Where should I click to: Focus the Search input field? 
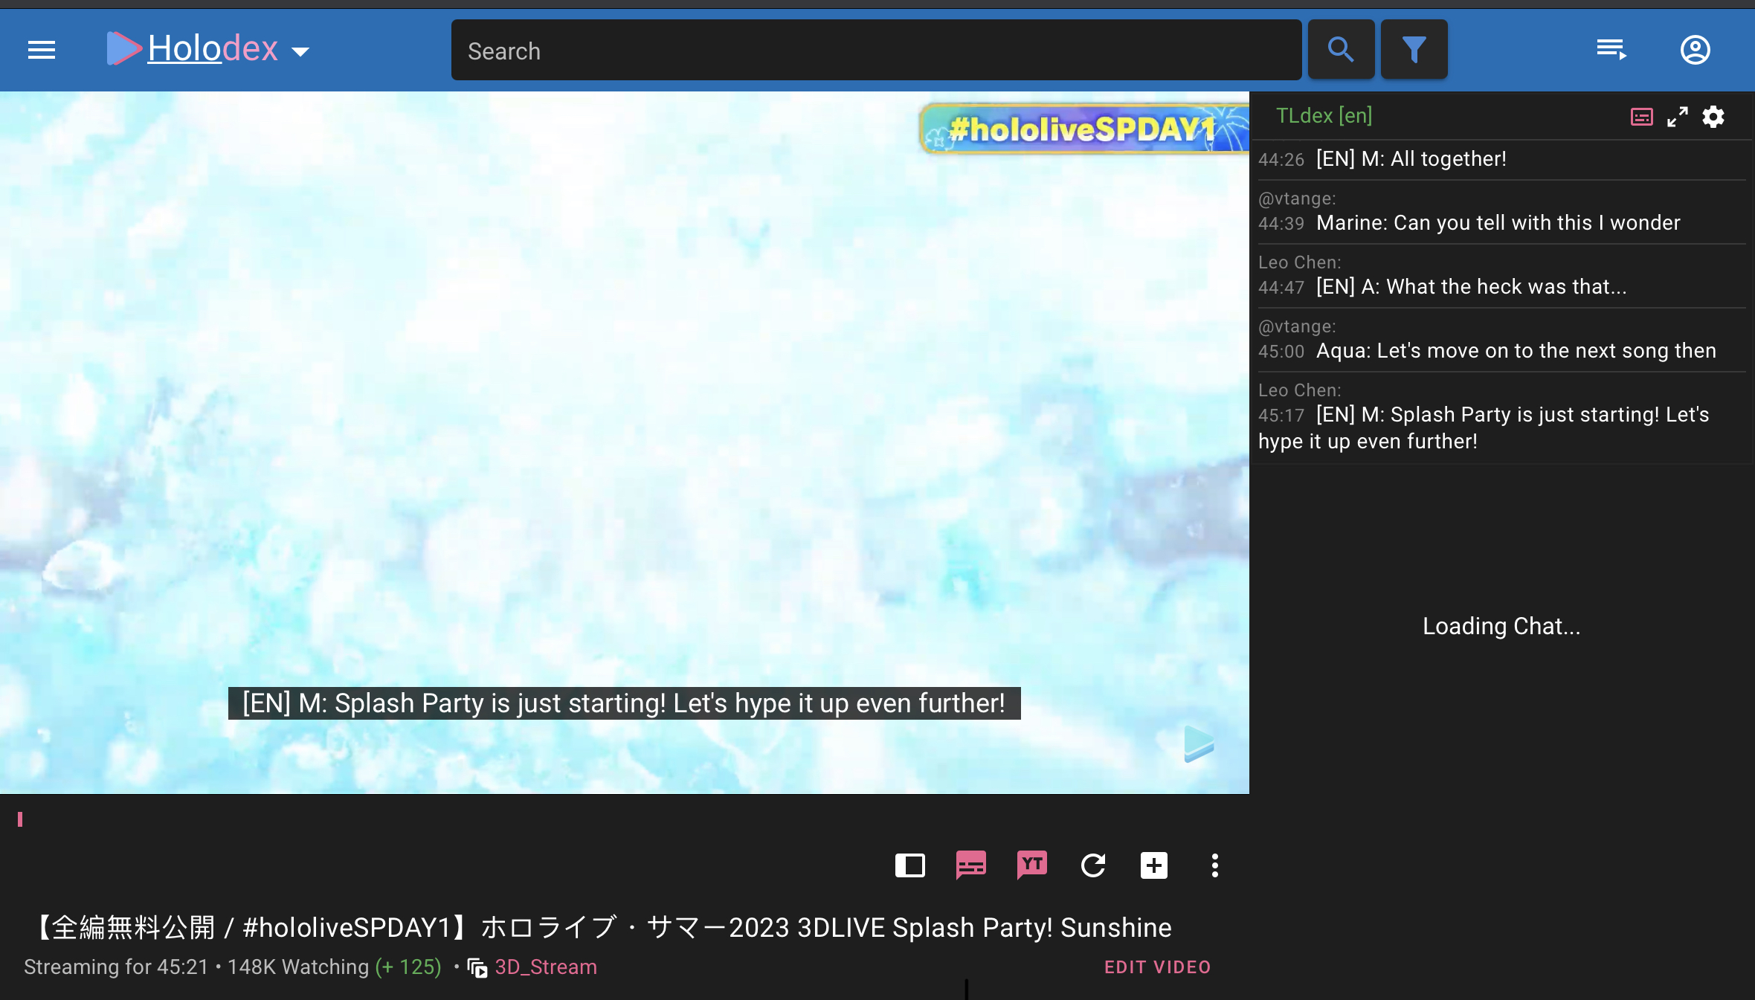click(x=875, y=51)
